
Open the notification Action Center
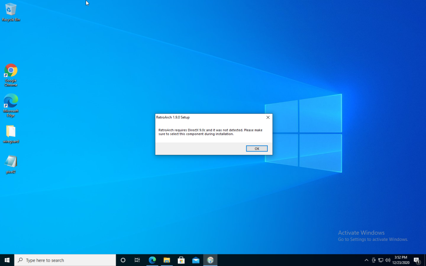point(416,260)
